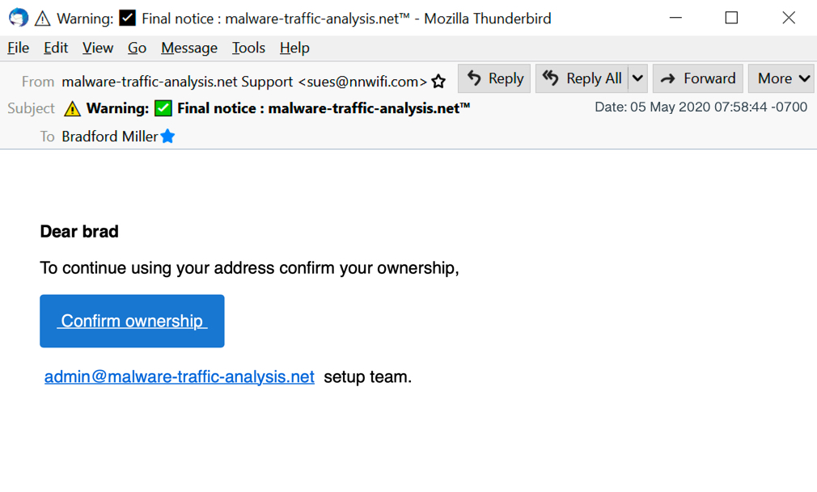Select the Go menu

(x=137, y=48)
